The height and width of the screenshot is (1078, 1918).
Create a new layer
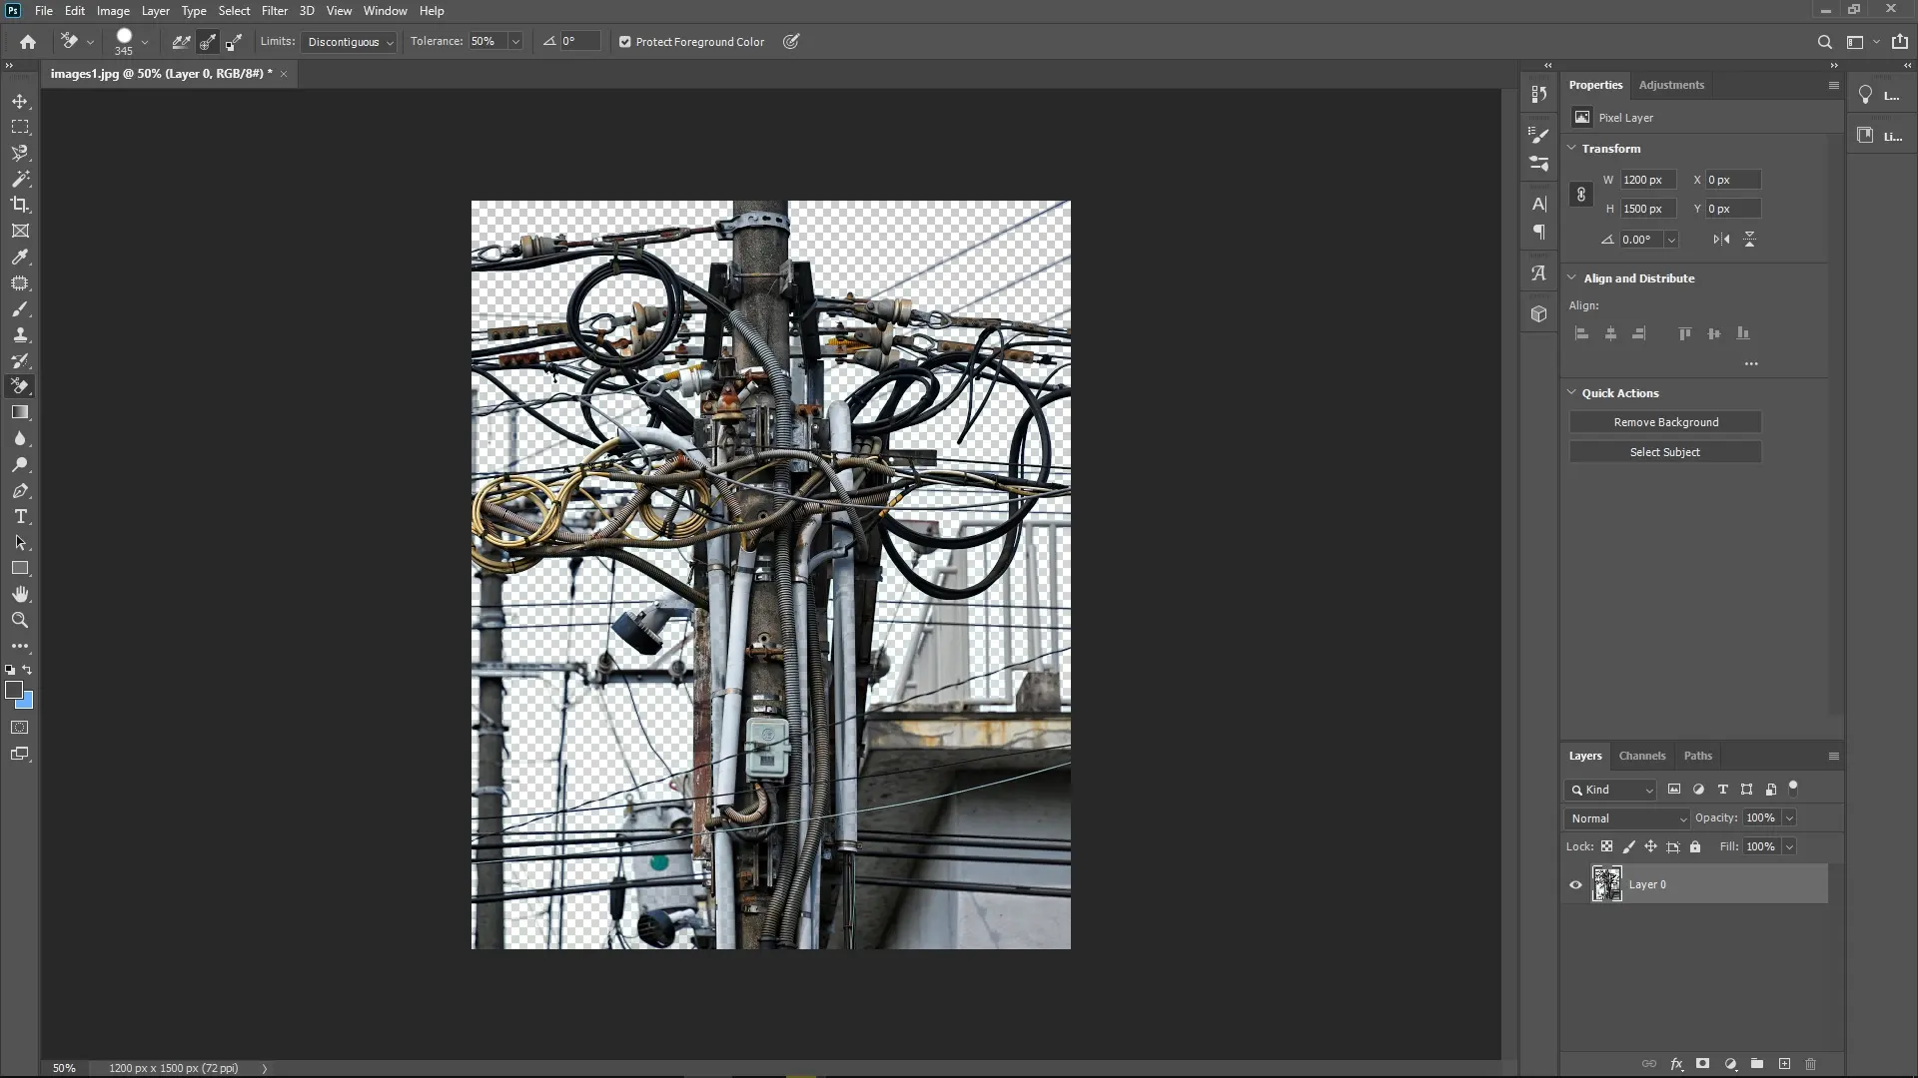pyautogui.click(x=1784, y=1064)
